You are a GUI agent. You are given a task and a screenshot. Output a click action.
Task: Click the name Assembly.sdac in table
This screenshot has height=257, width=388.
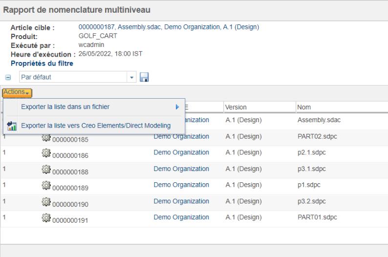click(x=319, y=120)
